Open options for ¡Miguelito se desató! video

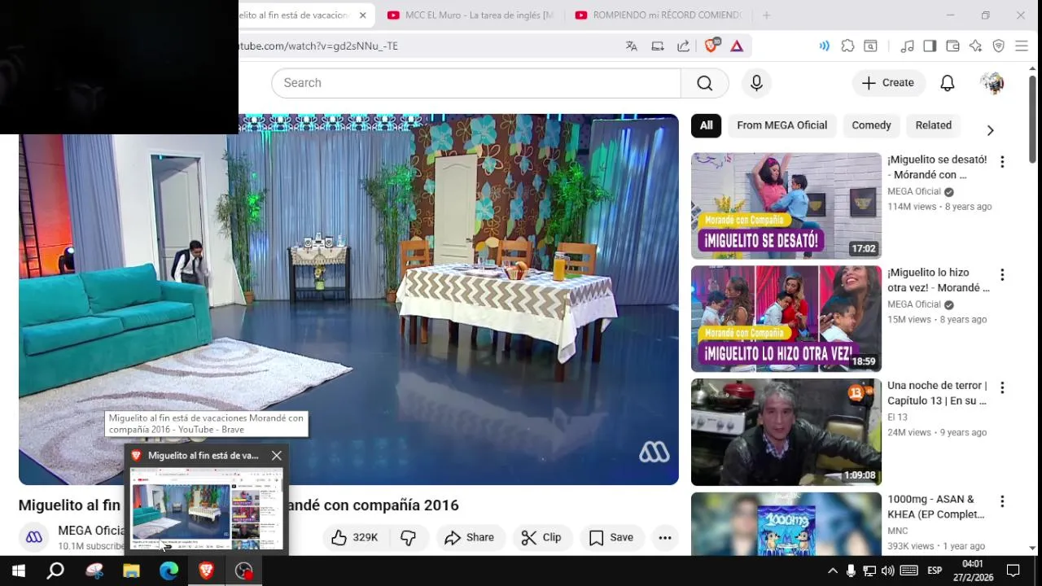click(x=1002, y=162)
